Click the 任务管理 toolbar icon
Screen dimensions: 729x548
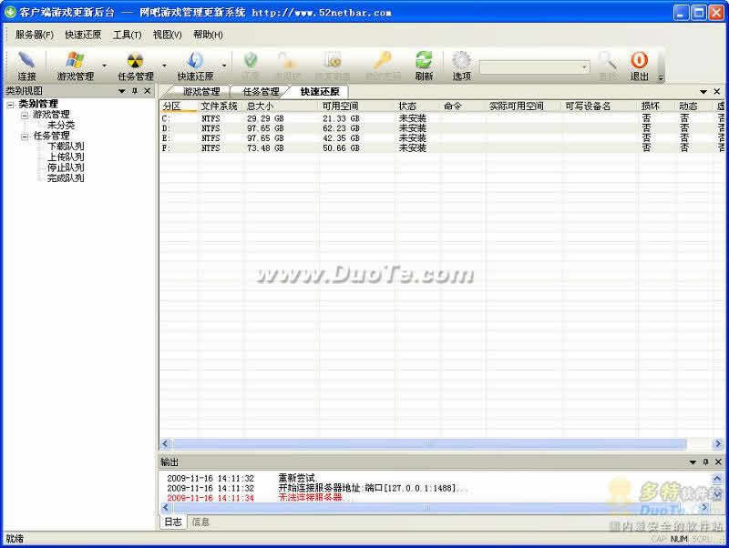tap(135, 66)
